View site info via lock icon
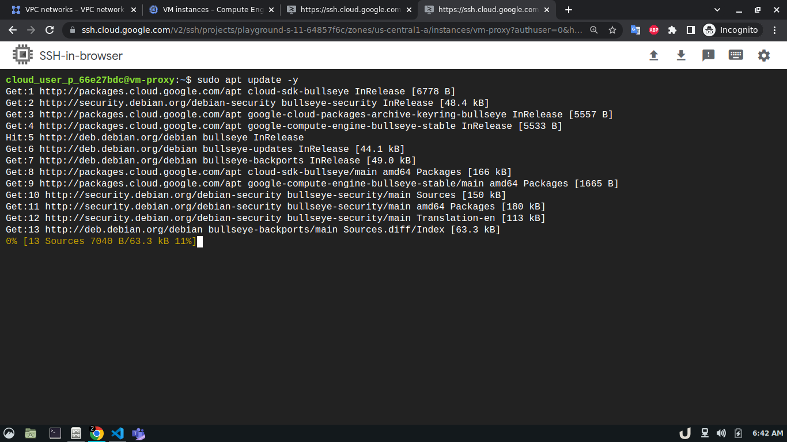 click(73, 30)
